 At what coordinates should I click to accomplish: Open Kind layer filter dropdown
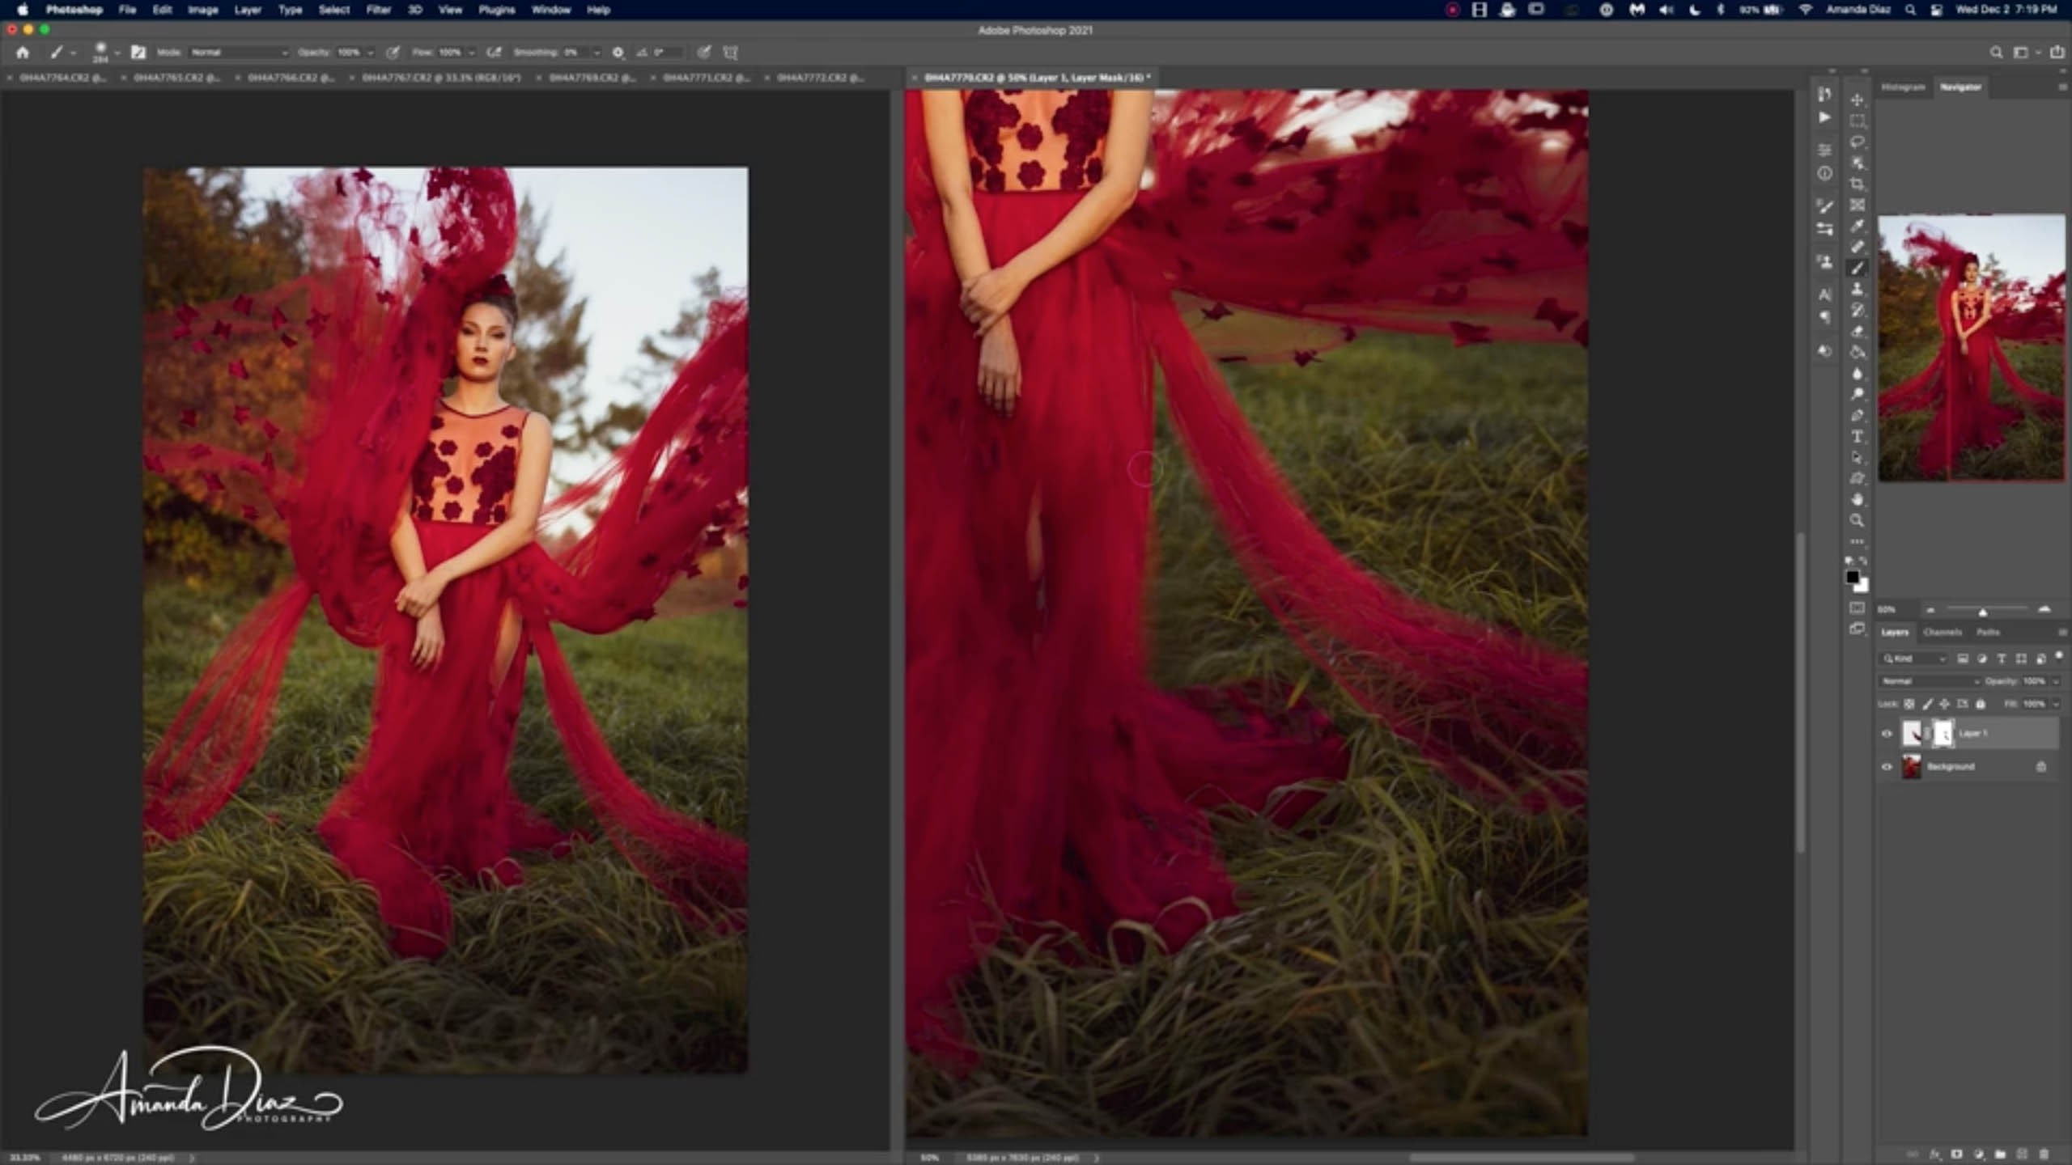pyautogui.click(x=1913, y=659)
